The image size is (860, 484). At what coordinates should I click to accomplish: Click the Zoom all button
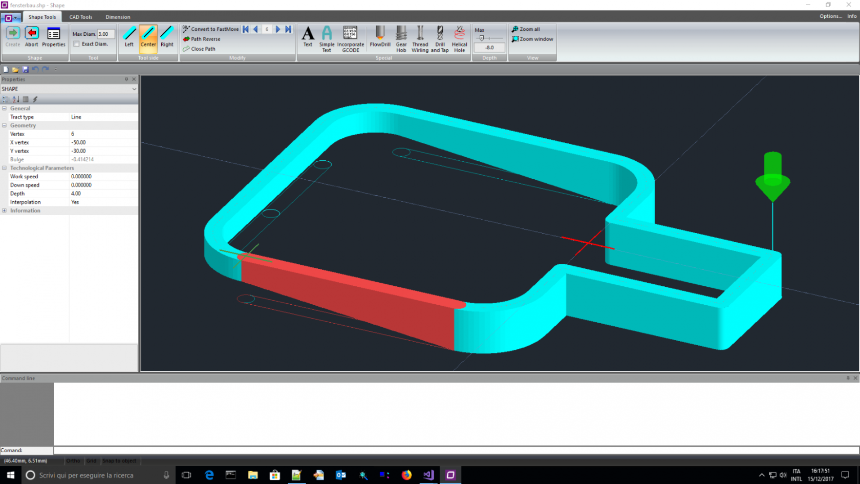coord(526,29)
